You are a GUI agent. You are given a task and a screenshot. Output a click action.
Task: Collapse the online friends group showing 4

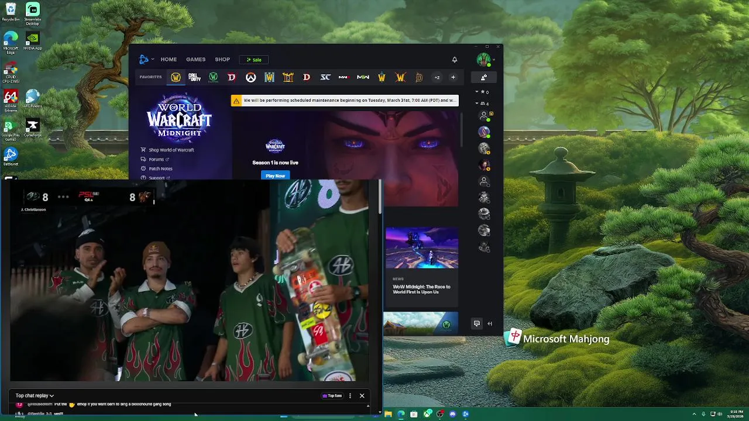(x=482, y=103)
